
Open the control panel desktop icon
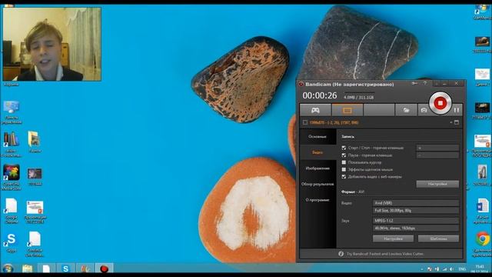point(12,112)
